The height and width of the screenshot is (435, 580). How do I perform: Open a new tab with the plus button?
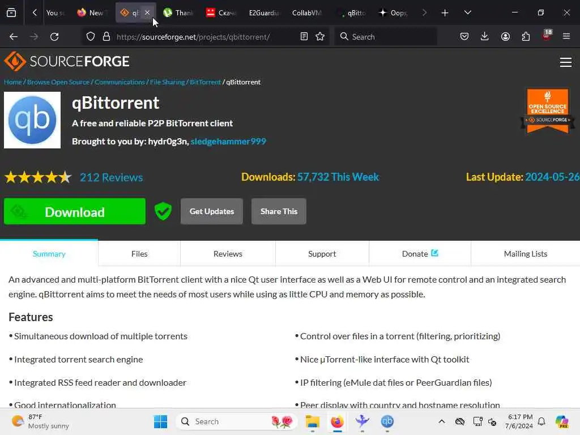(445, 13)
